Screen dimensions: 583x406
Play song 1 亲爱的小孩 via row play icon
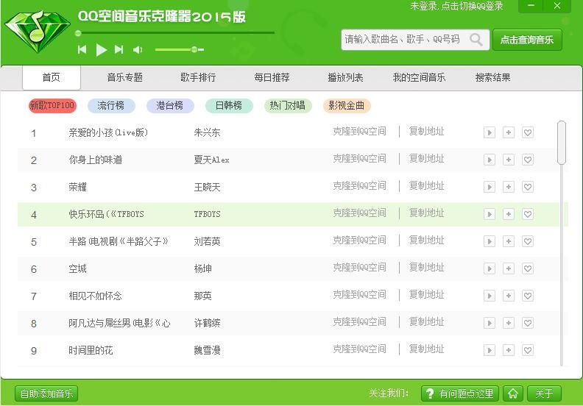490,132
